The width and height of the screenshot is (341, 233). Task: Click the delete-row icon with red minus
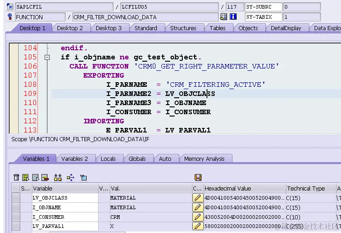(45, 177)
